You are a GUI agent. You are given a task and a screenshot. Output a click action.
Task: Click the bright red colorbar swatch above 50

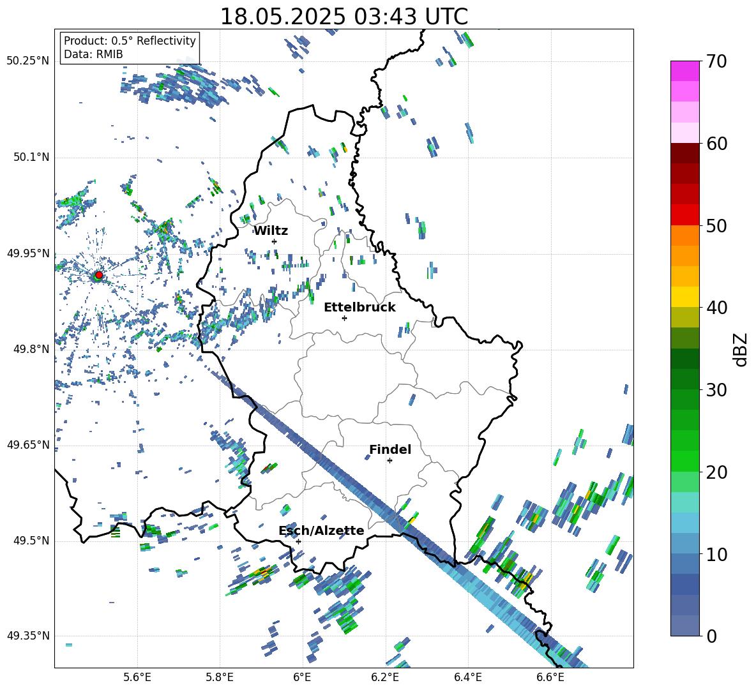click(684, 215)
